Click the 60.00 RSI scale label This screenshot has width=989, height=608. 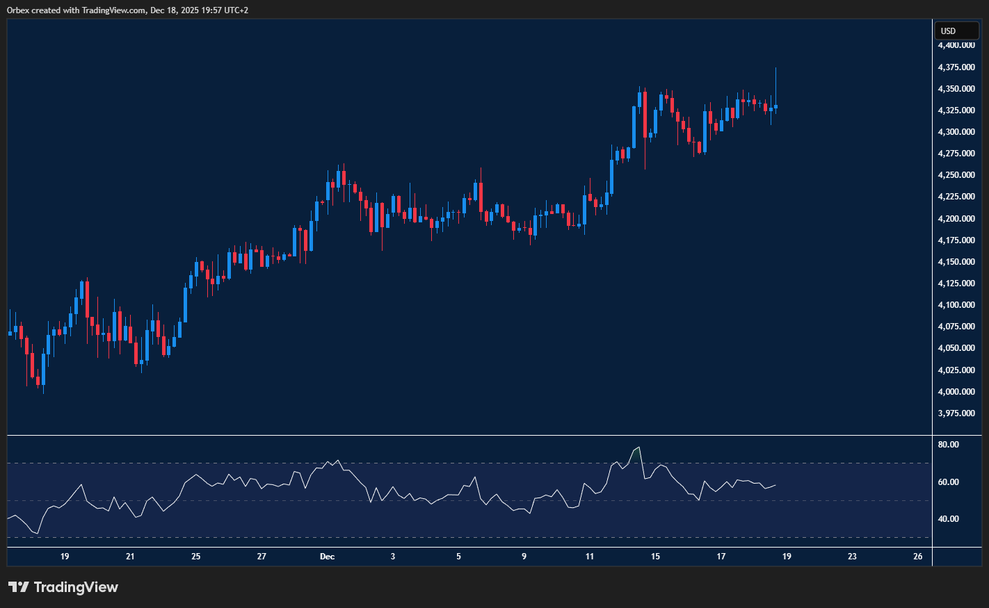tap(948, 482)
